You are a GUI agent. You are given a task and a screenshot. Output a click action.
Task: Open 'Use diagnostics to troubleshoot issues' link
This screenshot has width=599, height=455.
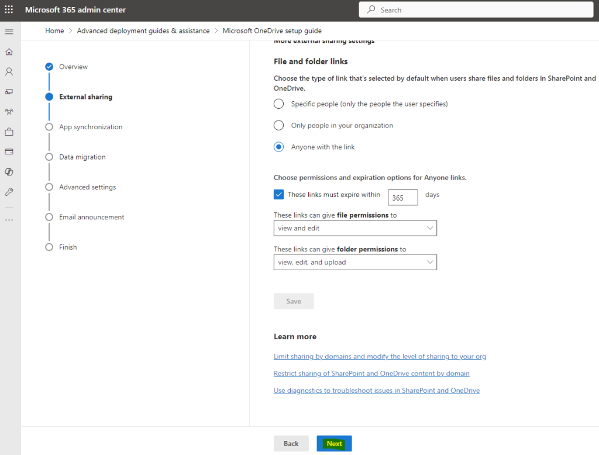click(x=377, y=391)
